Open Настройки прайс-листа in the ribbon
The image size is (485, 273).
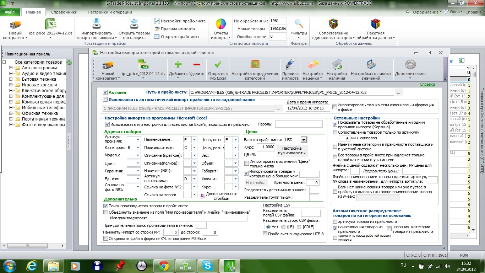pos(180,21)
